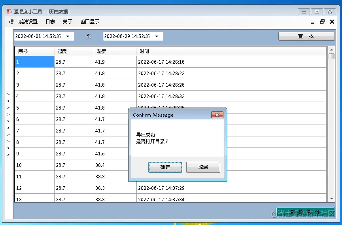This screenshot has height=225, width=342.
Task: Click time 2022-06-17 14:37:34
Action: [161, 199]
